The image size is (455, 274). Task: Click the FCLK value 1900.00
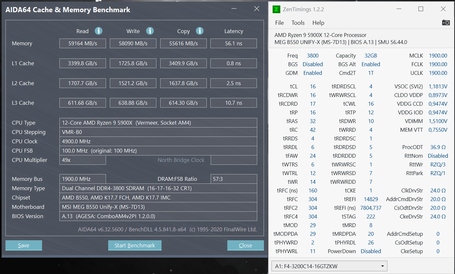coord(438,64)
